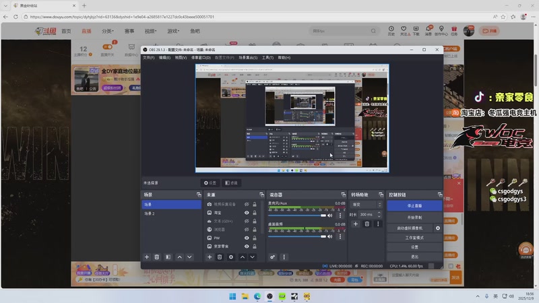Screen dimensions: 539x303
Task: Move source up in Sources panel
Action: (x=243, y=257)
